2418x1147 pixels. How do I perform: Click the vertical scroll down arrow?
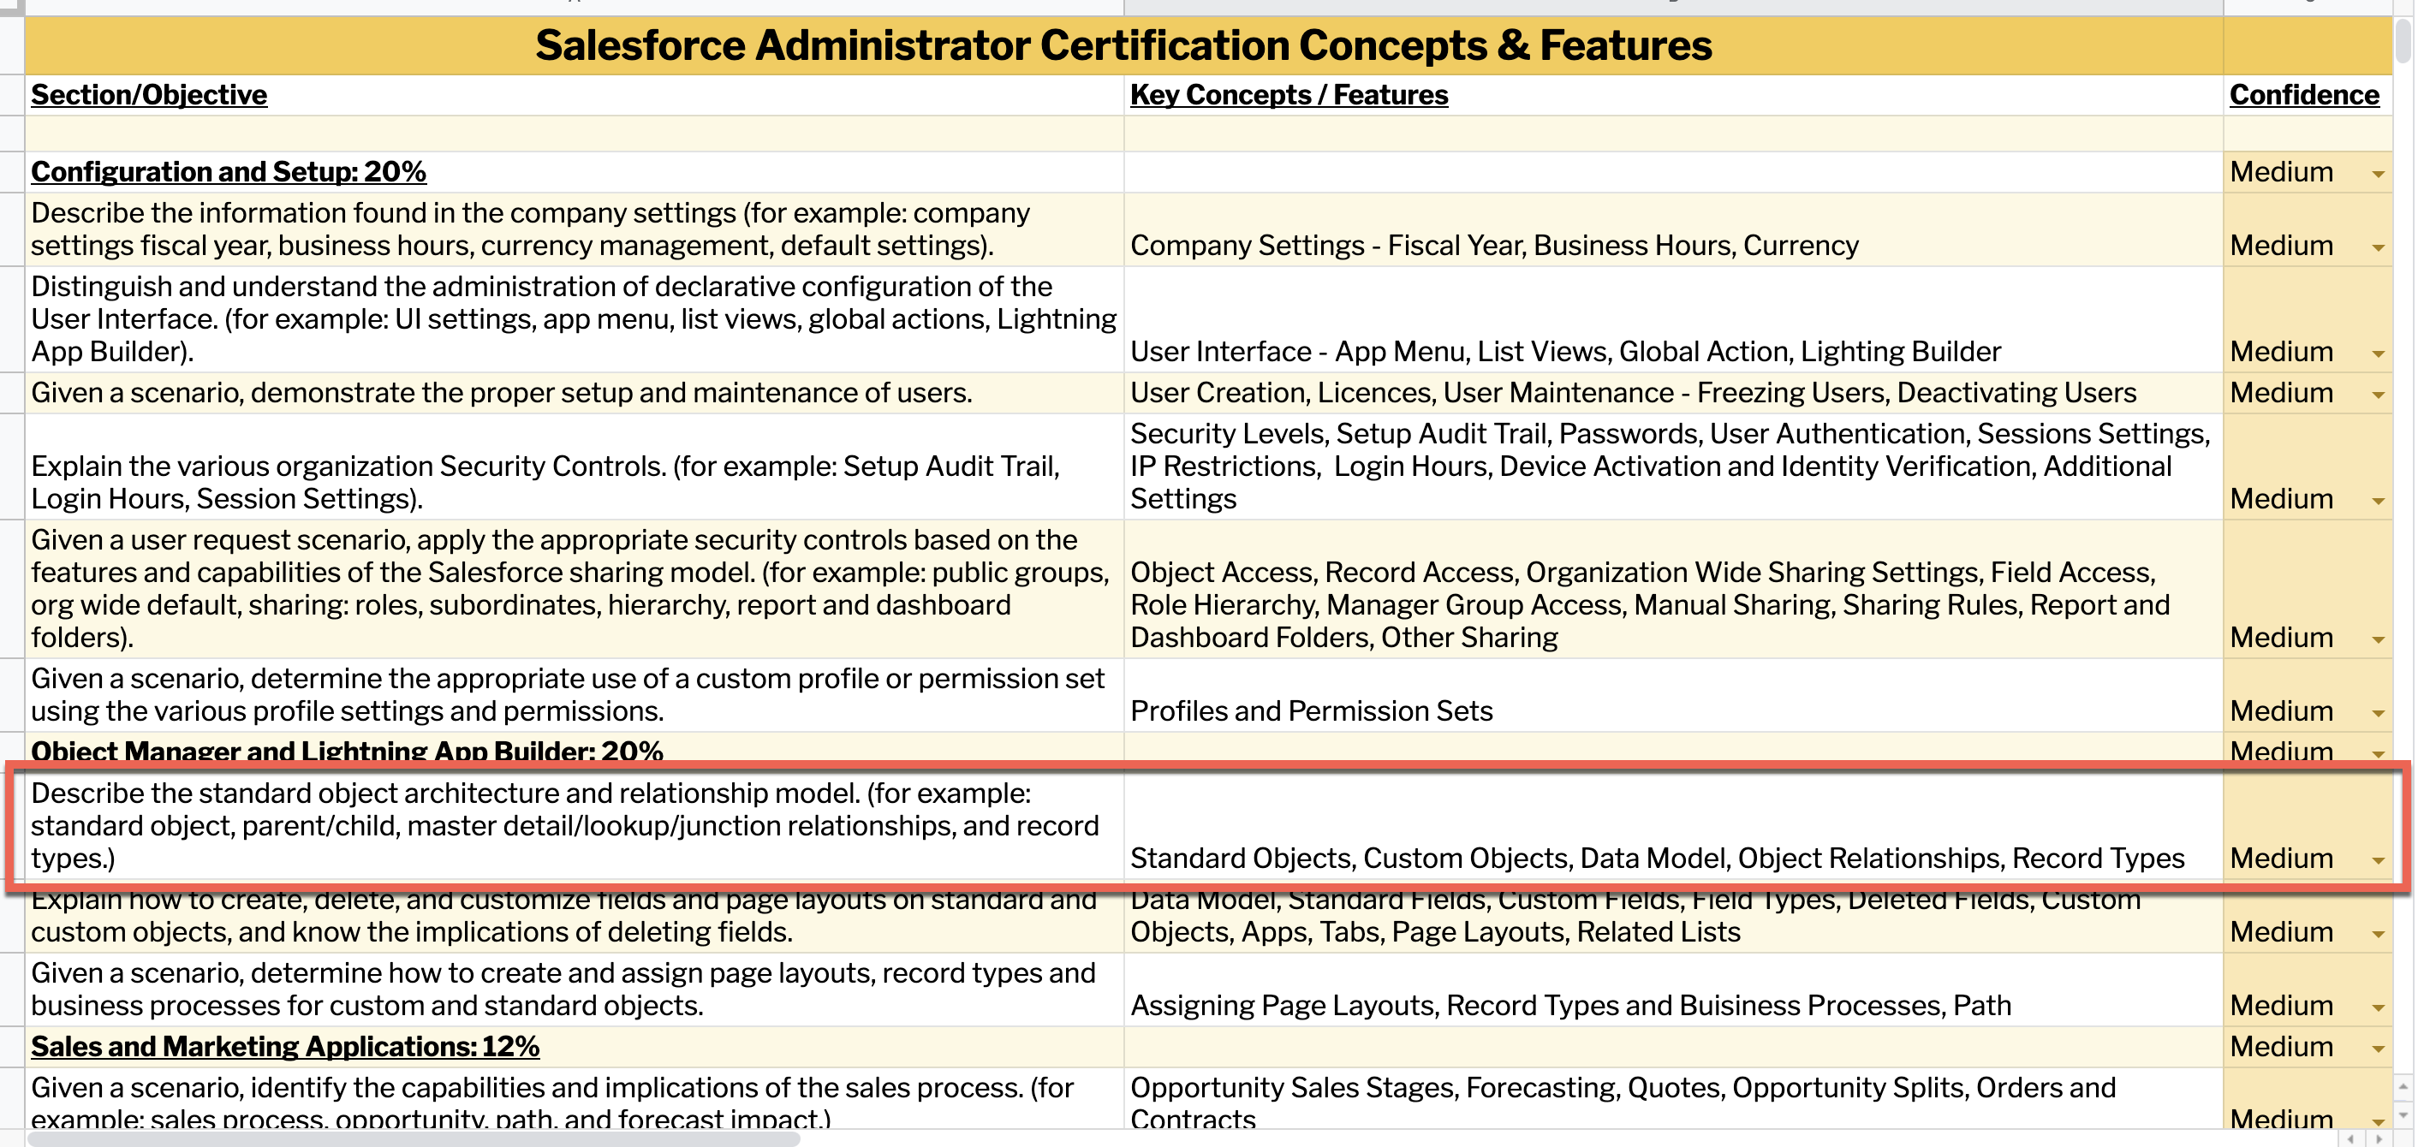coord(2403,1115)
